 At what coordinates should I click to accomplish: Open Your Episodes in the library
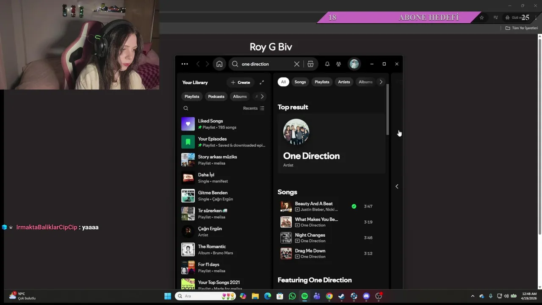click(x=224, y=142)
